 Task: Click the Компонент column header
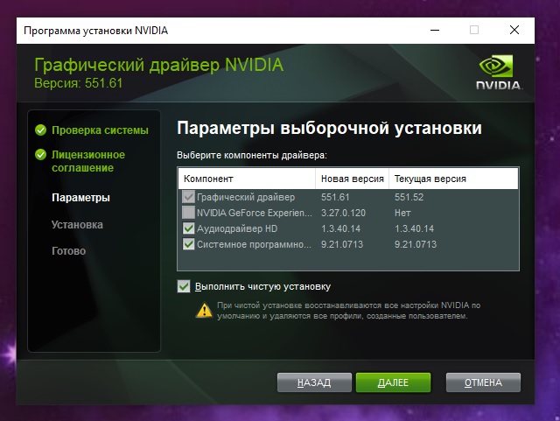[247, 179]
